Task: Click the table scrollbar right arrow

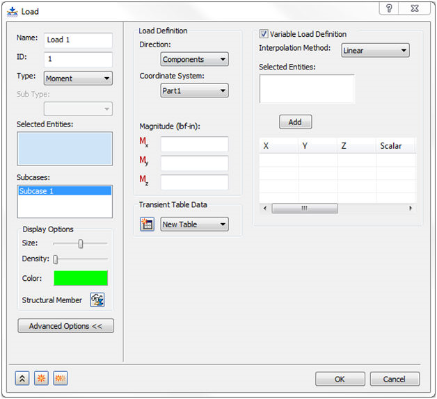Action: pos(411,208)
